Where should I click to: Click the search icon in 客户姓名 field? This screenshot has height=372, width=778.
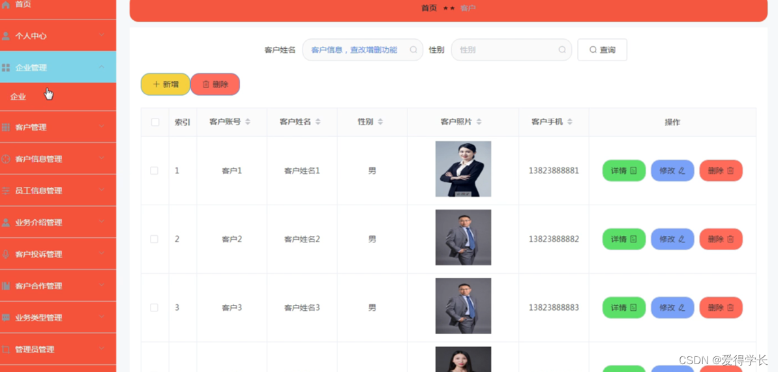click(x=413, y=50)
